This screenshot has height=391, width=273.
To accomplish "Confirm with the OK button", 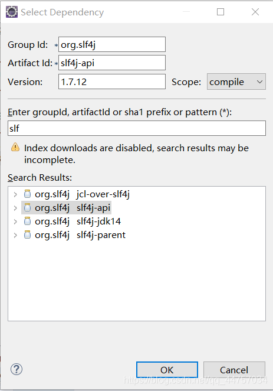I will 167,370.
